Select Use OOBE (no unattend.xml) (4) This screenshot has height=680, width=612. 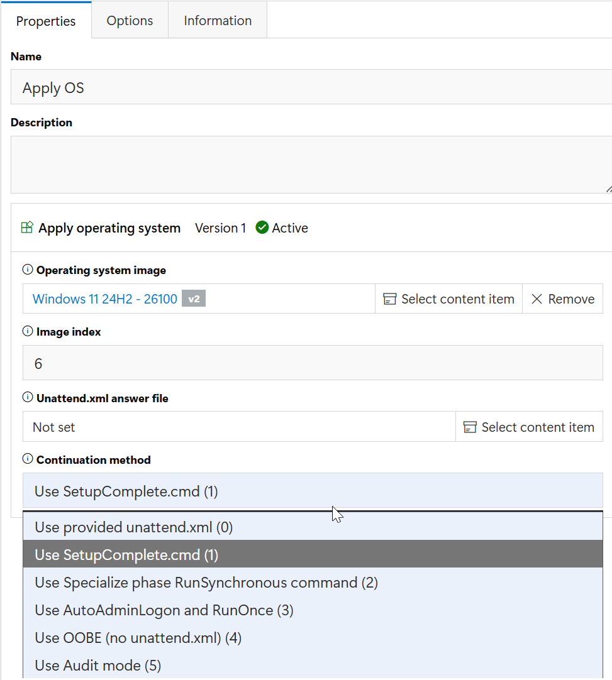coord(313,638)
